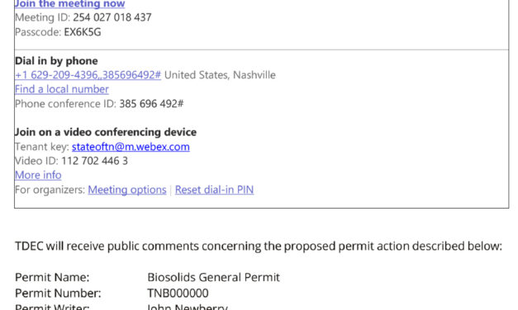Click the 'United States, Nashville' location text
The image size is (518, 310).
coord(220,75)
